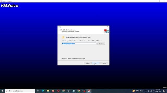
Task: Click the Next button in Setup dialog
Action: pos(96,63)
